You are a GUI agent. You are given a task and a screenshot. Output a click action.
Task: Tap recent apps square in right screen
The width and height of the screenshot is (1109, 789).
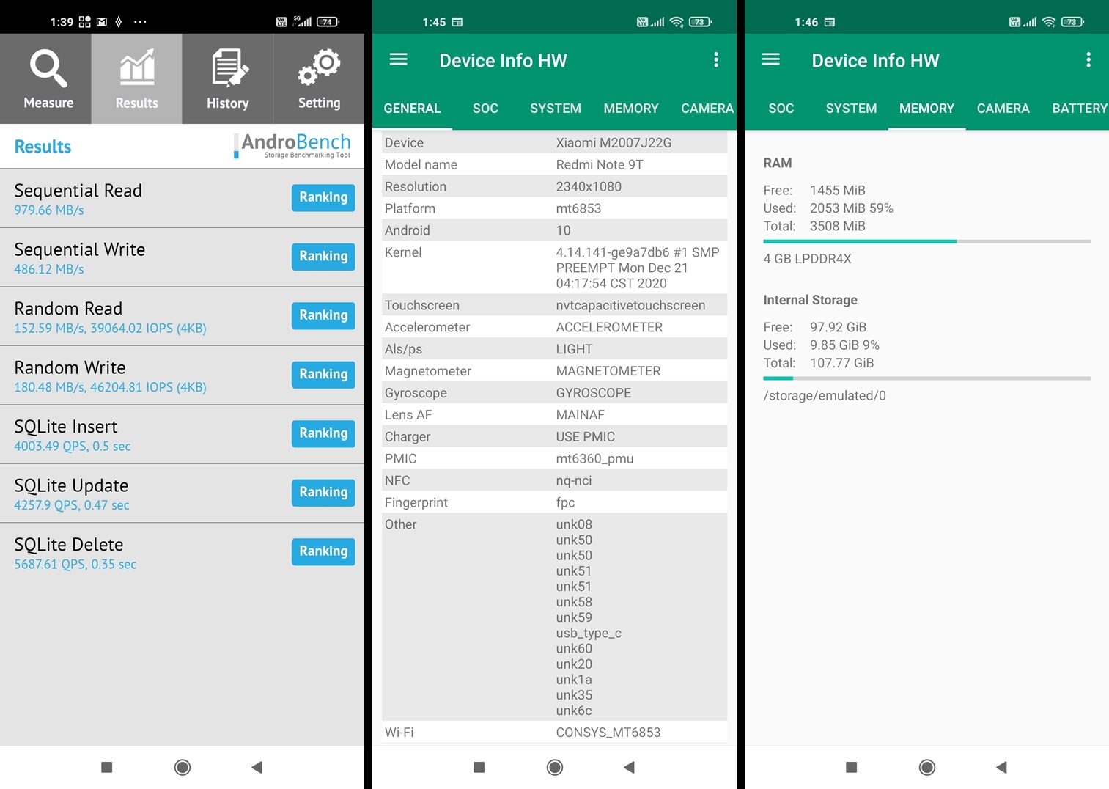click(x=851, y=767)
